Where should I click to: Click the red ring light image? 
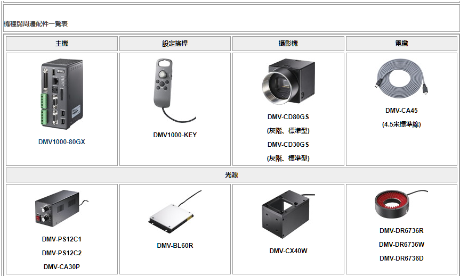(401, 204)
